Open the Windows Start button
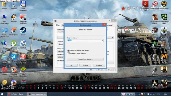Image resolution: width=171 pixels, height=96 pixels. [x=2, y=94]
